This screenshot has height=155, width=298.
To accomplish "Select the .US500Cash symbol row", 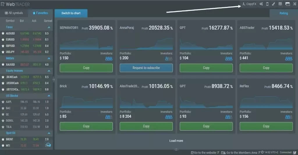I will 26,83.
